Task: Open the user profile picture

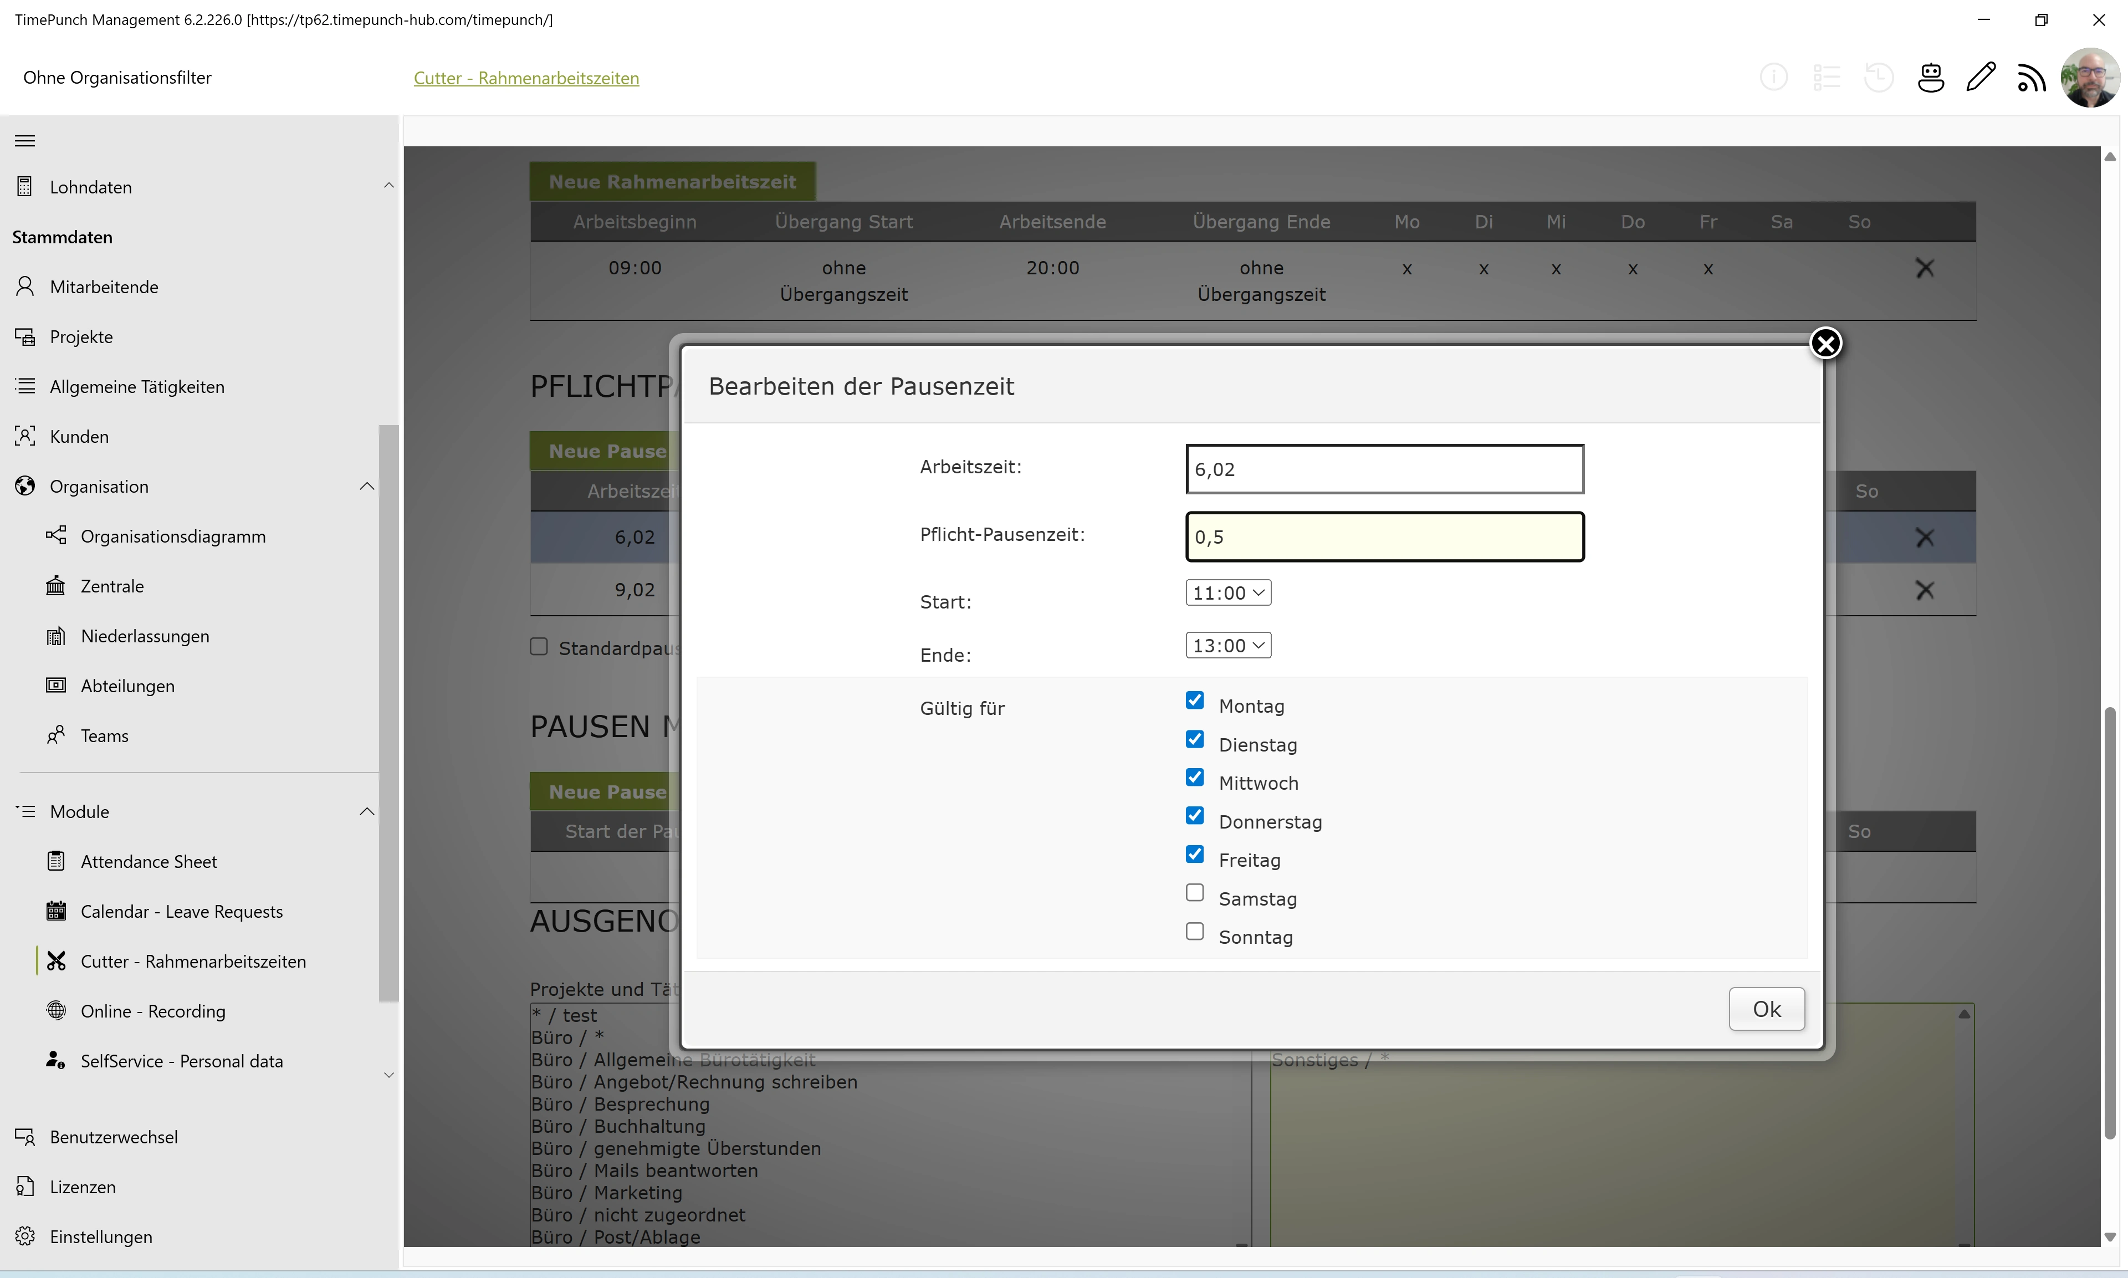Action: 2089,78
